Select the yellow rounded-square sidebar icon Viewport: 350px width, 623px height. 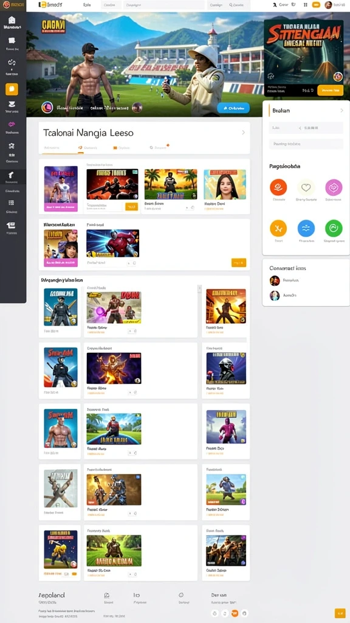[x=12, y=89]
